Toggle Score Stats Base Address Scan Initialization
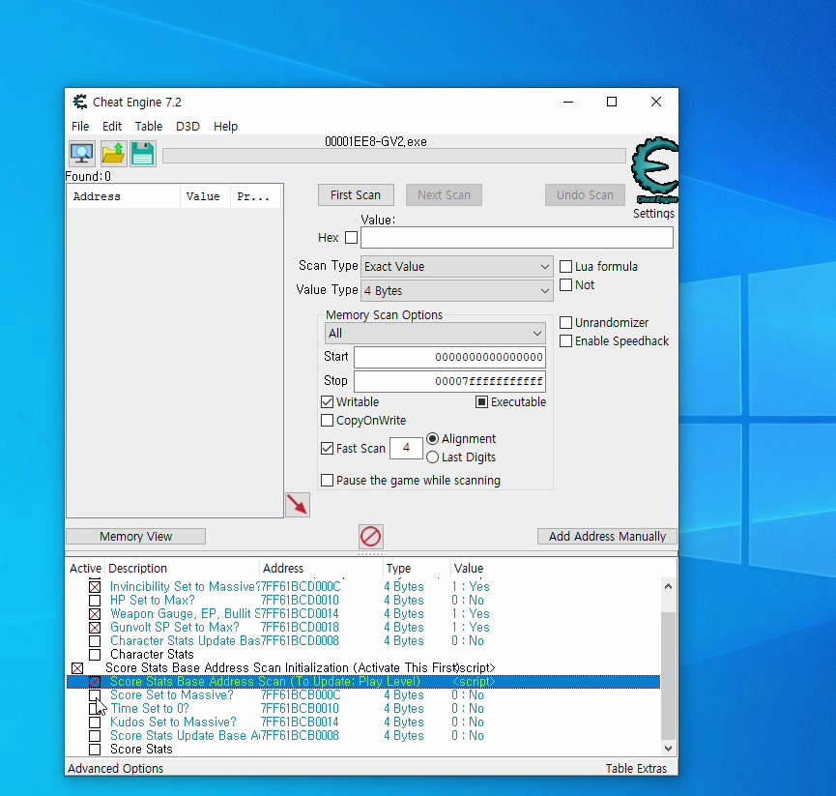836x796 pixels. pos(77,668)
